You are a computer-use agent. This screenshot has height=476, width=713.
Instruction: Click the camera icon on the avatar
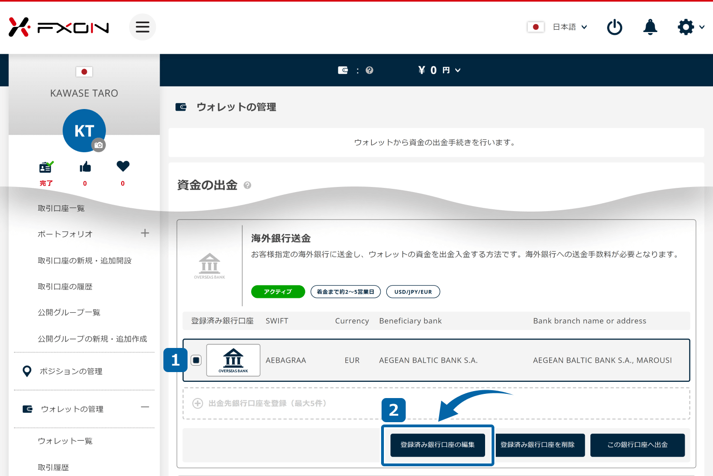[x=98, y=145]
